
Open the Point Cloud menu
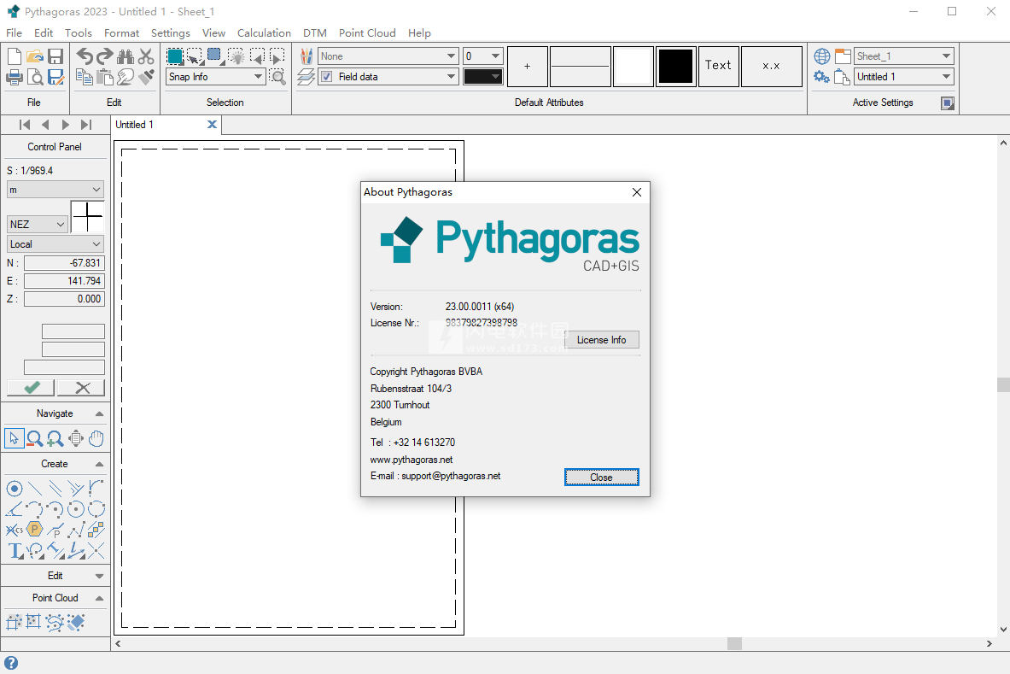pyautogui.click(x=367, y=32)
